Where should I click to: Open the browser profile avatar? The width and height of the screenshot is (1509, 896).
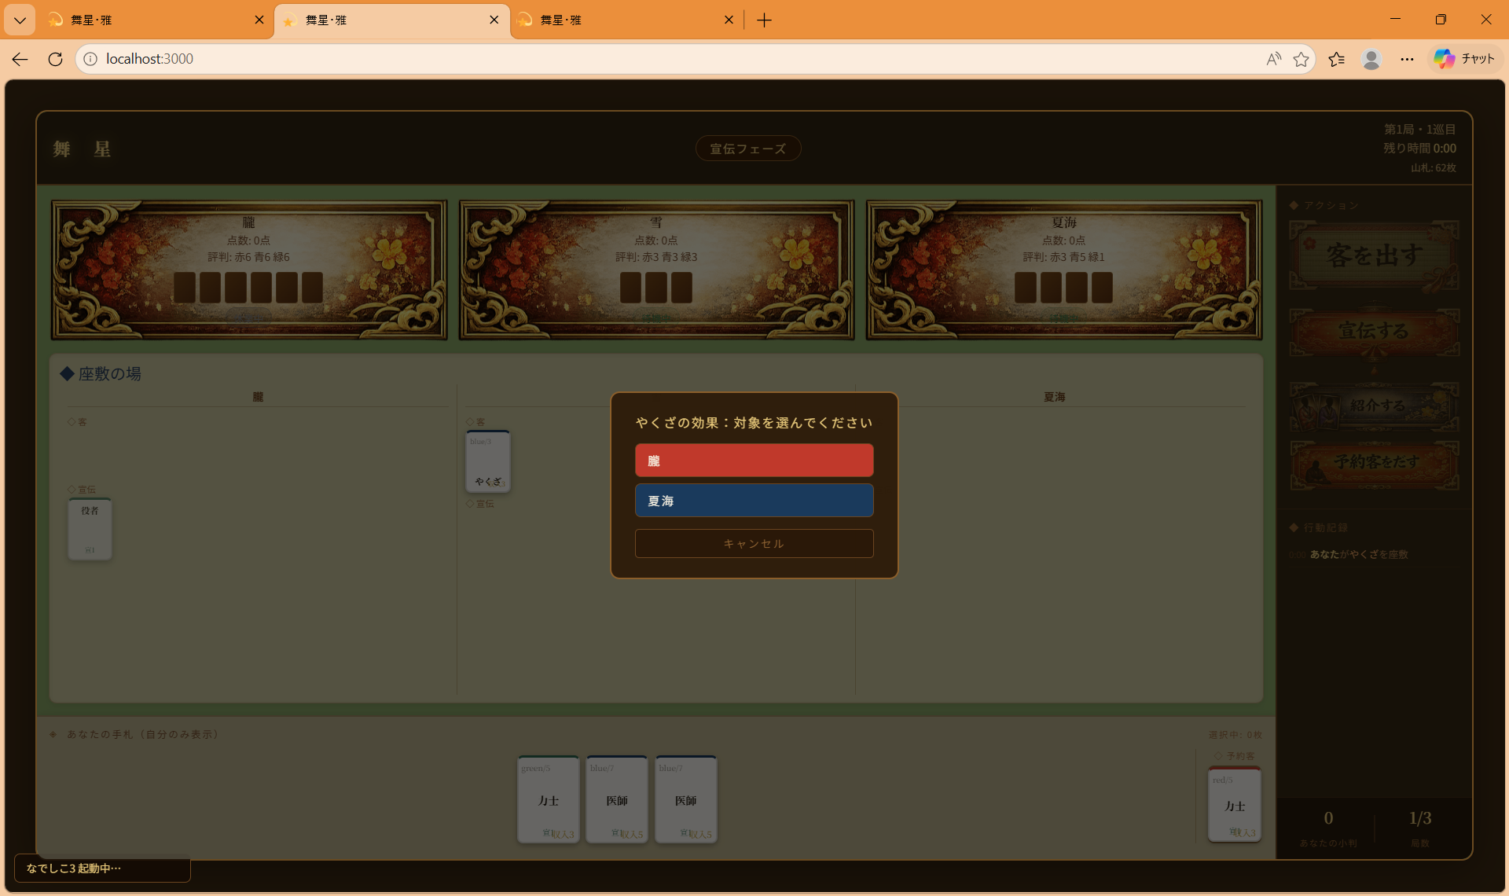click(1371, 59)
